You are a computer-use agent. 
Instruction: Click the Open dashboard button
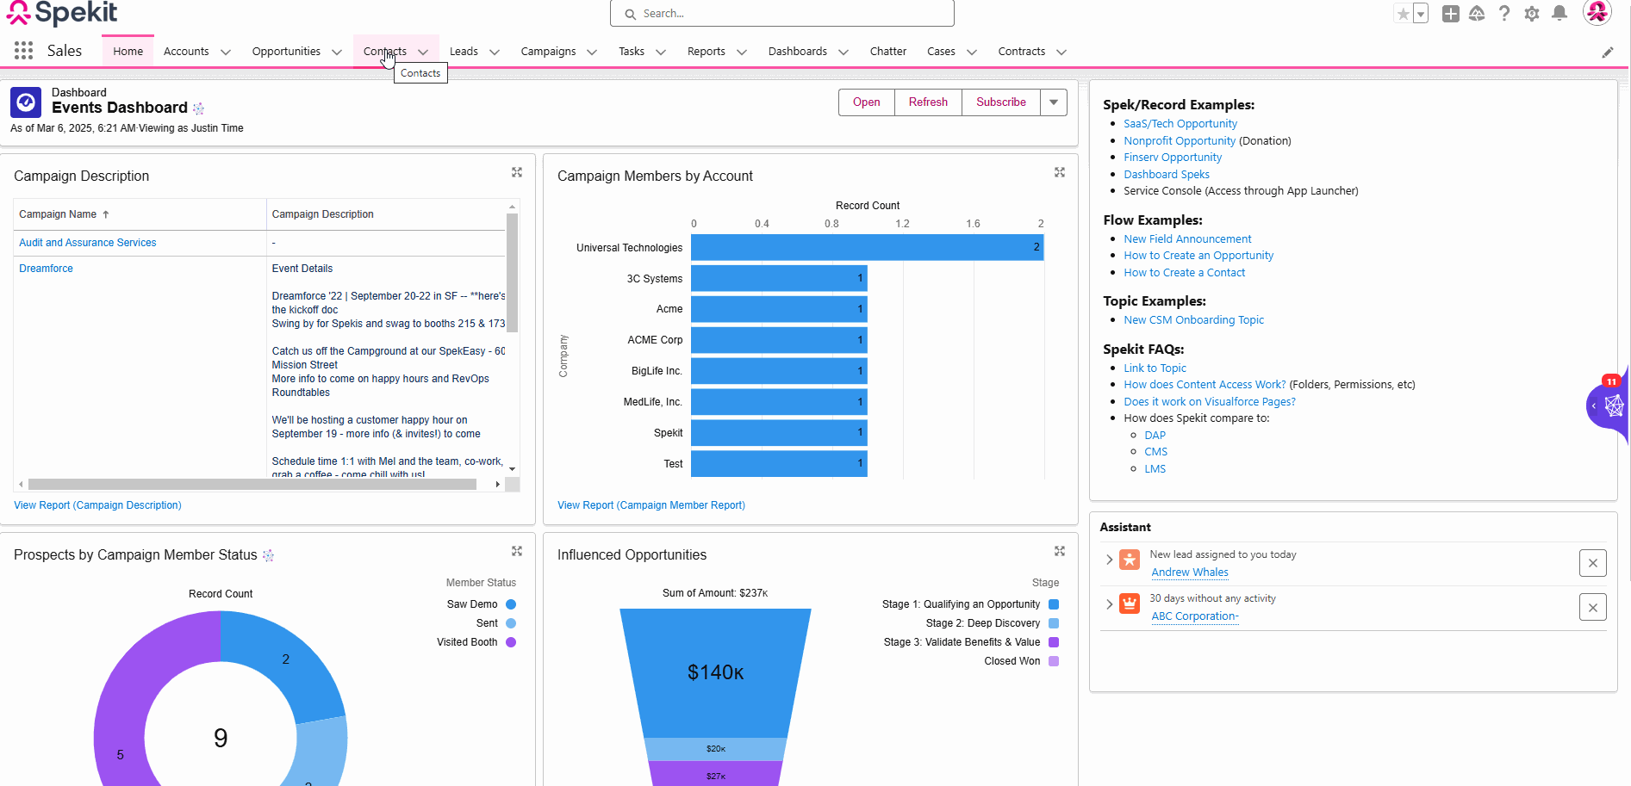click(867, 102)
